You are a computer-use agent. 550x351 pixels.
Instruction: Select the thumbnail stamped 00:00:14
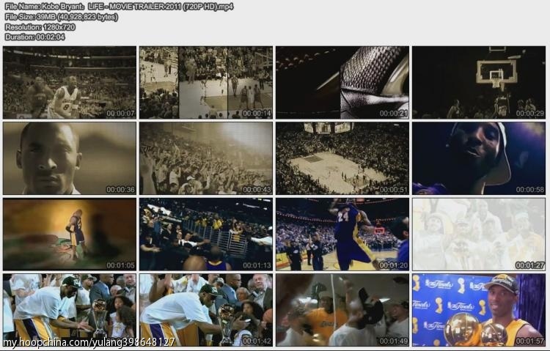(206, 83)
